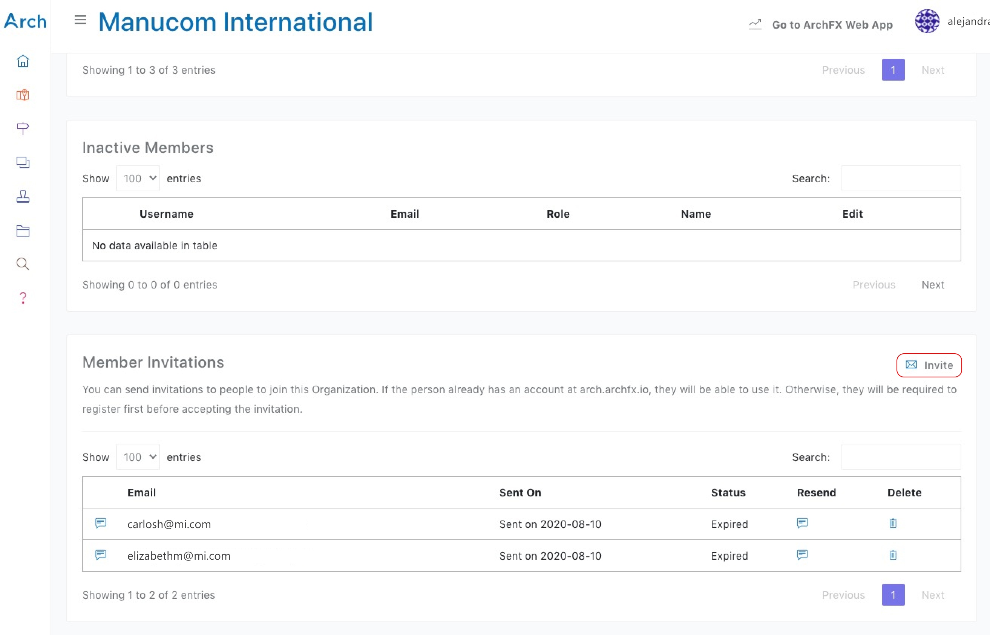Open Inactive Members entries count dropdown
This screenshot has height=635, width=990.
click(138, 178)
